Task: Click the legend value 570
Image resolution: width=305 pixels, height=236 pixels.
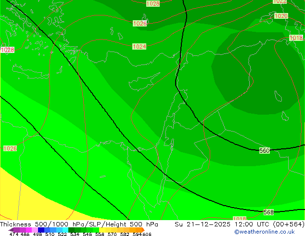Action: pyautogui.click(x=112, y=234)
